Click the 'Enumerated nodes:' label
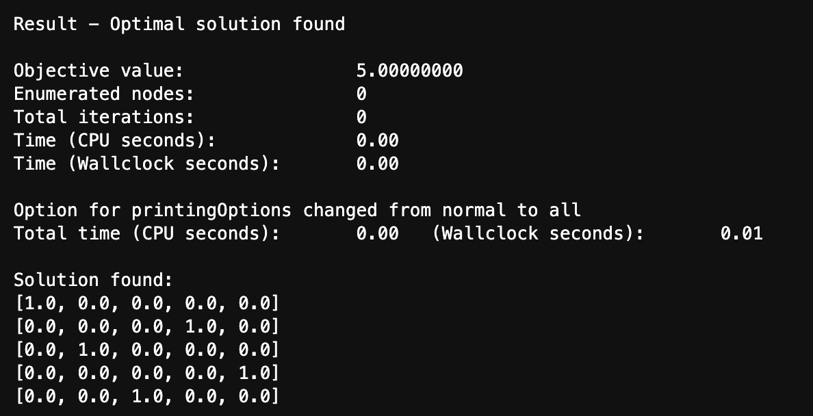Image resolution: width=813 pixels, height=416 pixels. 104,94
